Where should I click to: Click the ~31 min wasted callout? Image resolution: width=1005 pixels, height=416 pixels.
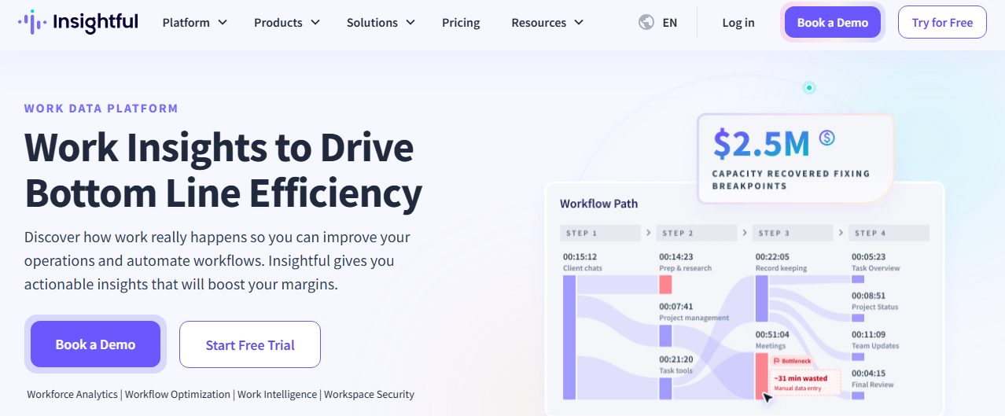pos(804,382)
